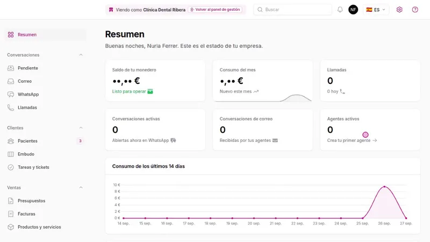The height and width of the screenshot is (242, 430).
Task: Click Volver al panel de gestión button
Action: coord(215,10)
